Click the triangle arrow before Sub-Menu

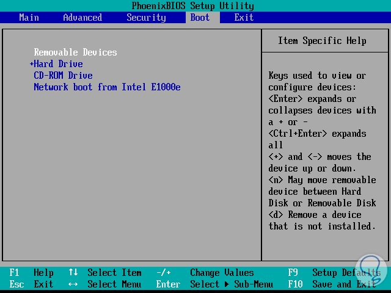227,284
